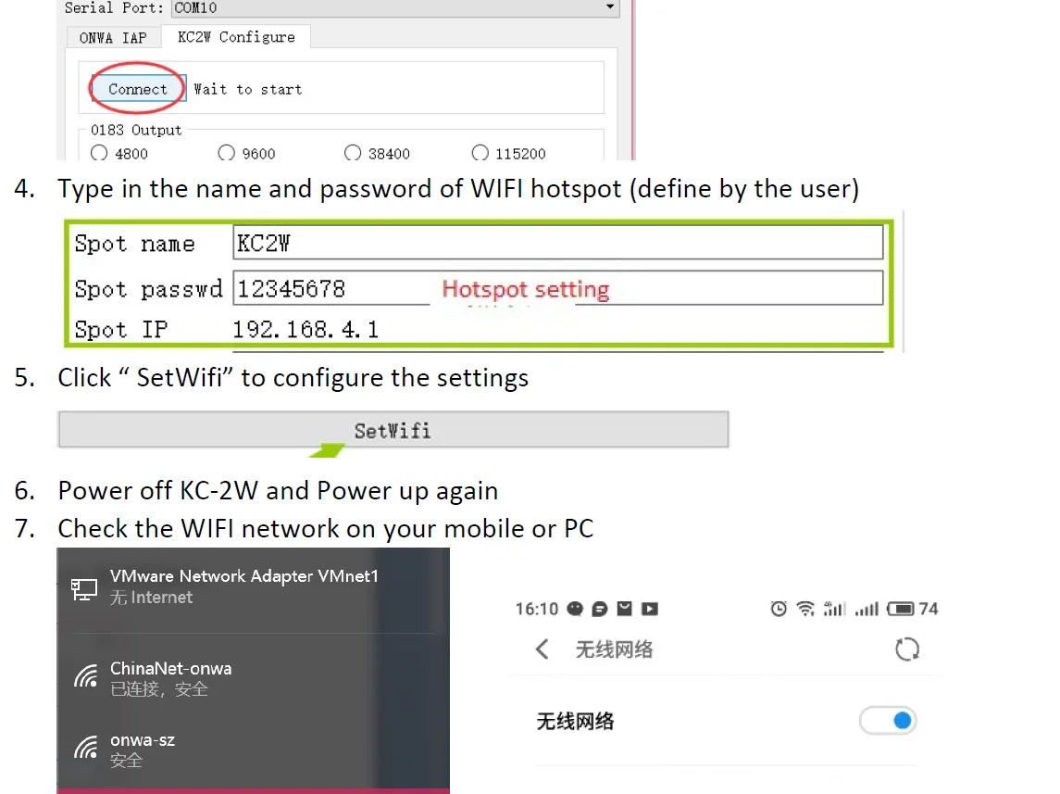Tap the phone Wi-Fi refresh icon
Image resolution: width=1060 pixels, height=794 pixels.
coord(906,649)
